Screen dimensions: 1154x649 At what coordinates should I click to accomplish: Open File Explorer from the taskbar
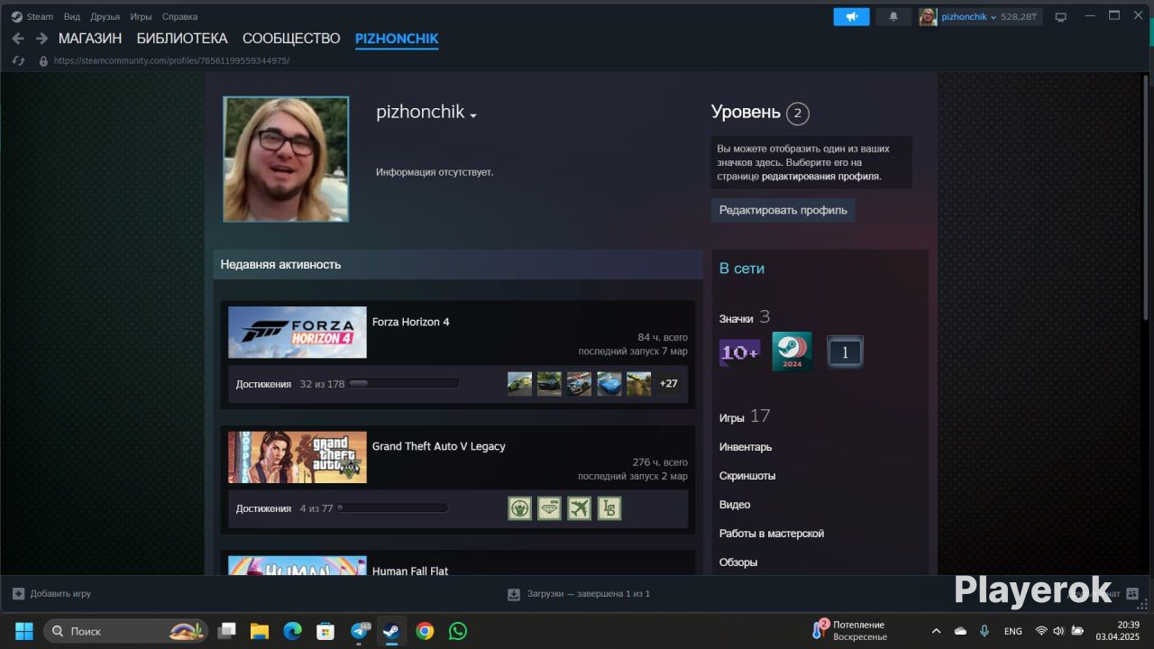coord(260,631)
